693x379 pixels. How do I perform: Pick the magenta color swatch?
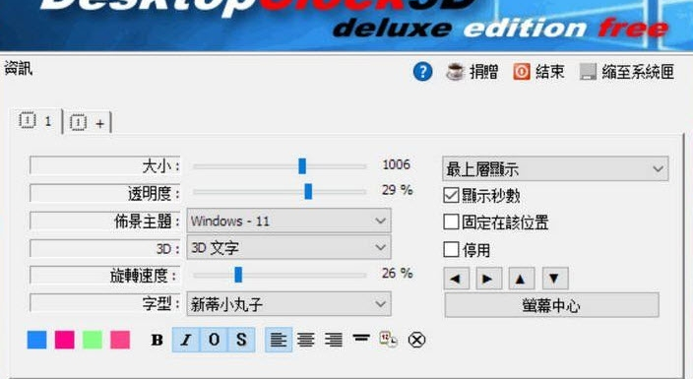point(65,340)
